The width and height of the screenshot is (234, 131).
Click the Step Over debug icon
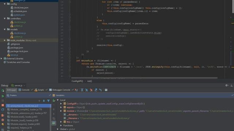click(82, 90)
